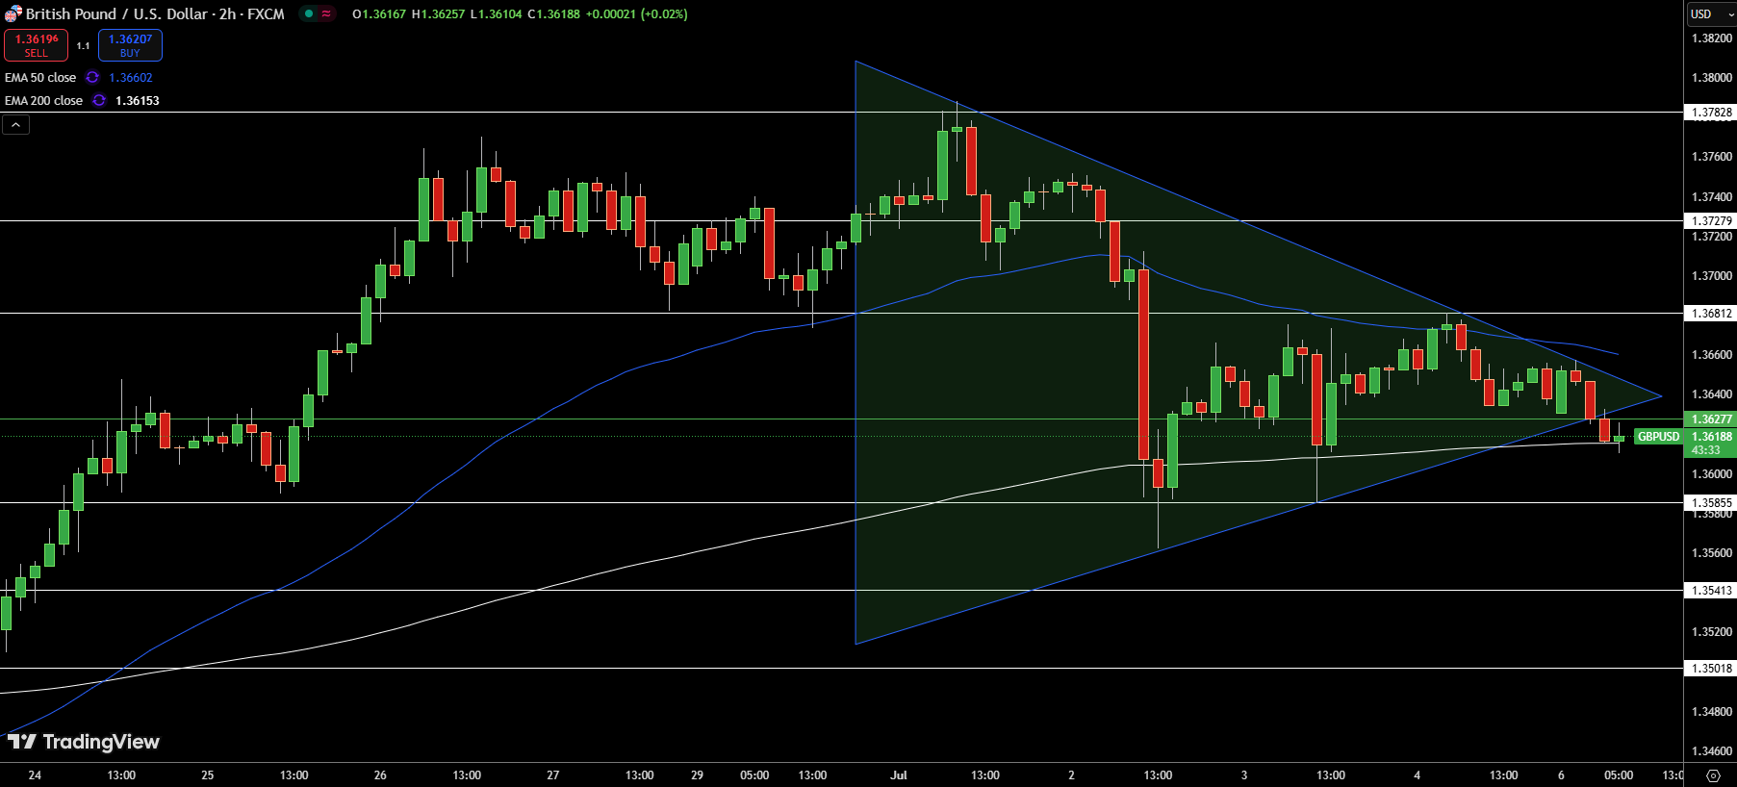Click the 1.36277 green price label
This screenshot has height=787, width=1737.
pos(1711,419)
